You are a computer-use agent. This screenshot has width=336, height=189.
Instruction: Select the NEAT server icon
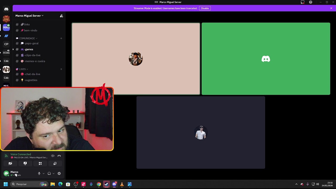[6, 86]
